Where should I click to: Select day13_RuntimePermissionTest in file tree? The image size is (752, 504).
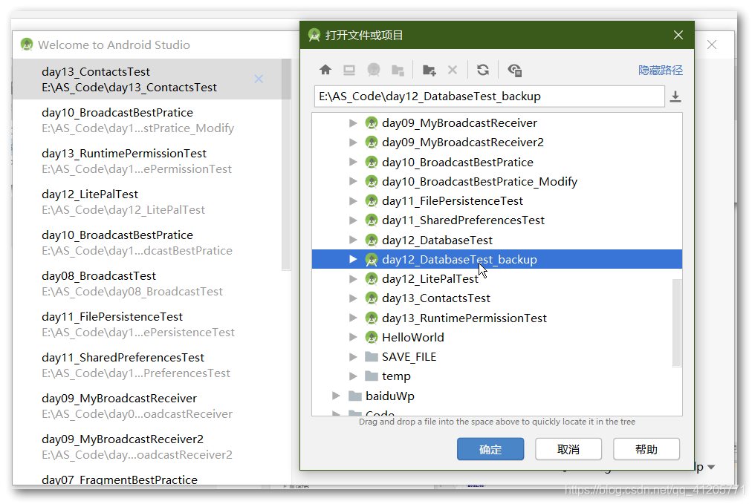(x=464, y=318)
